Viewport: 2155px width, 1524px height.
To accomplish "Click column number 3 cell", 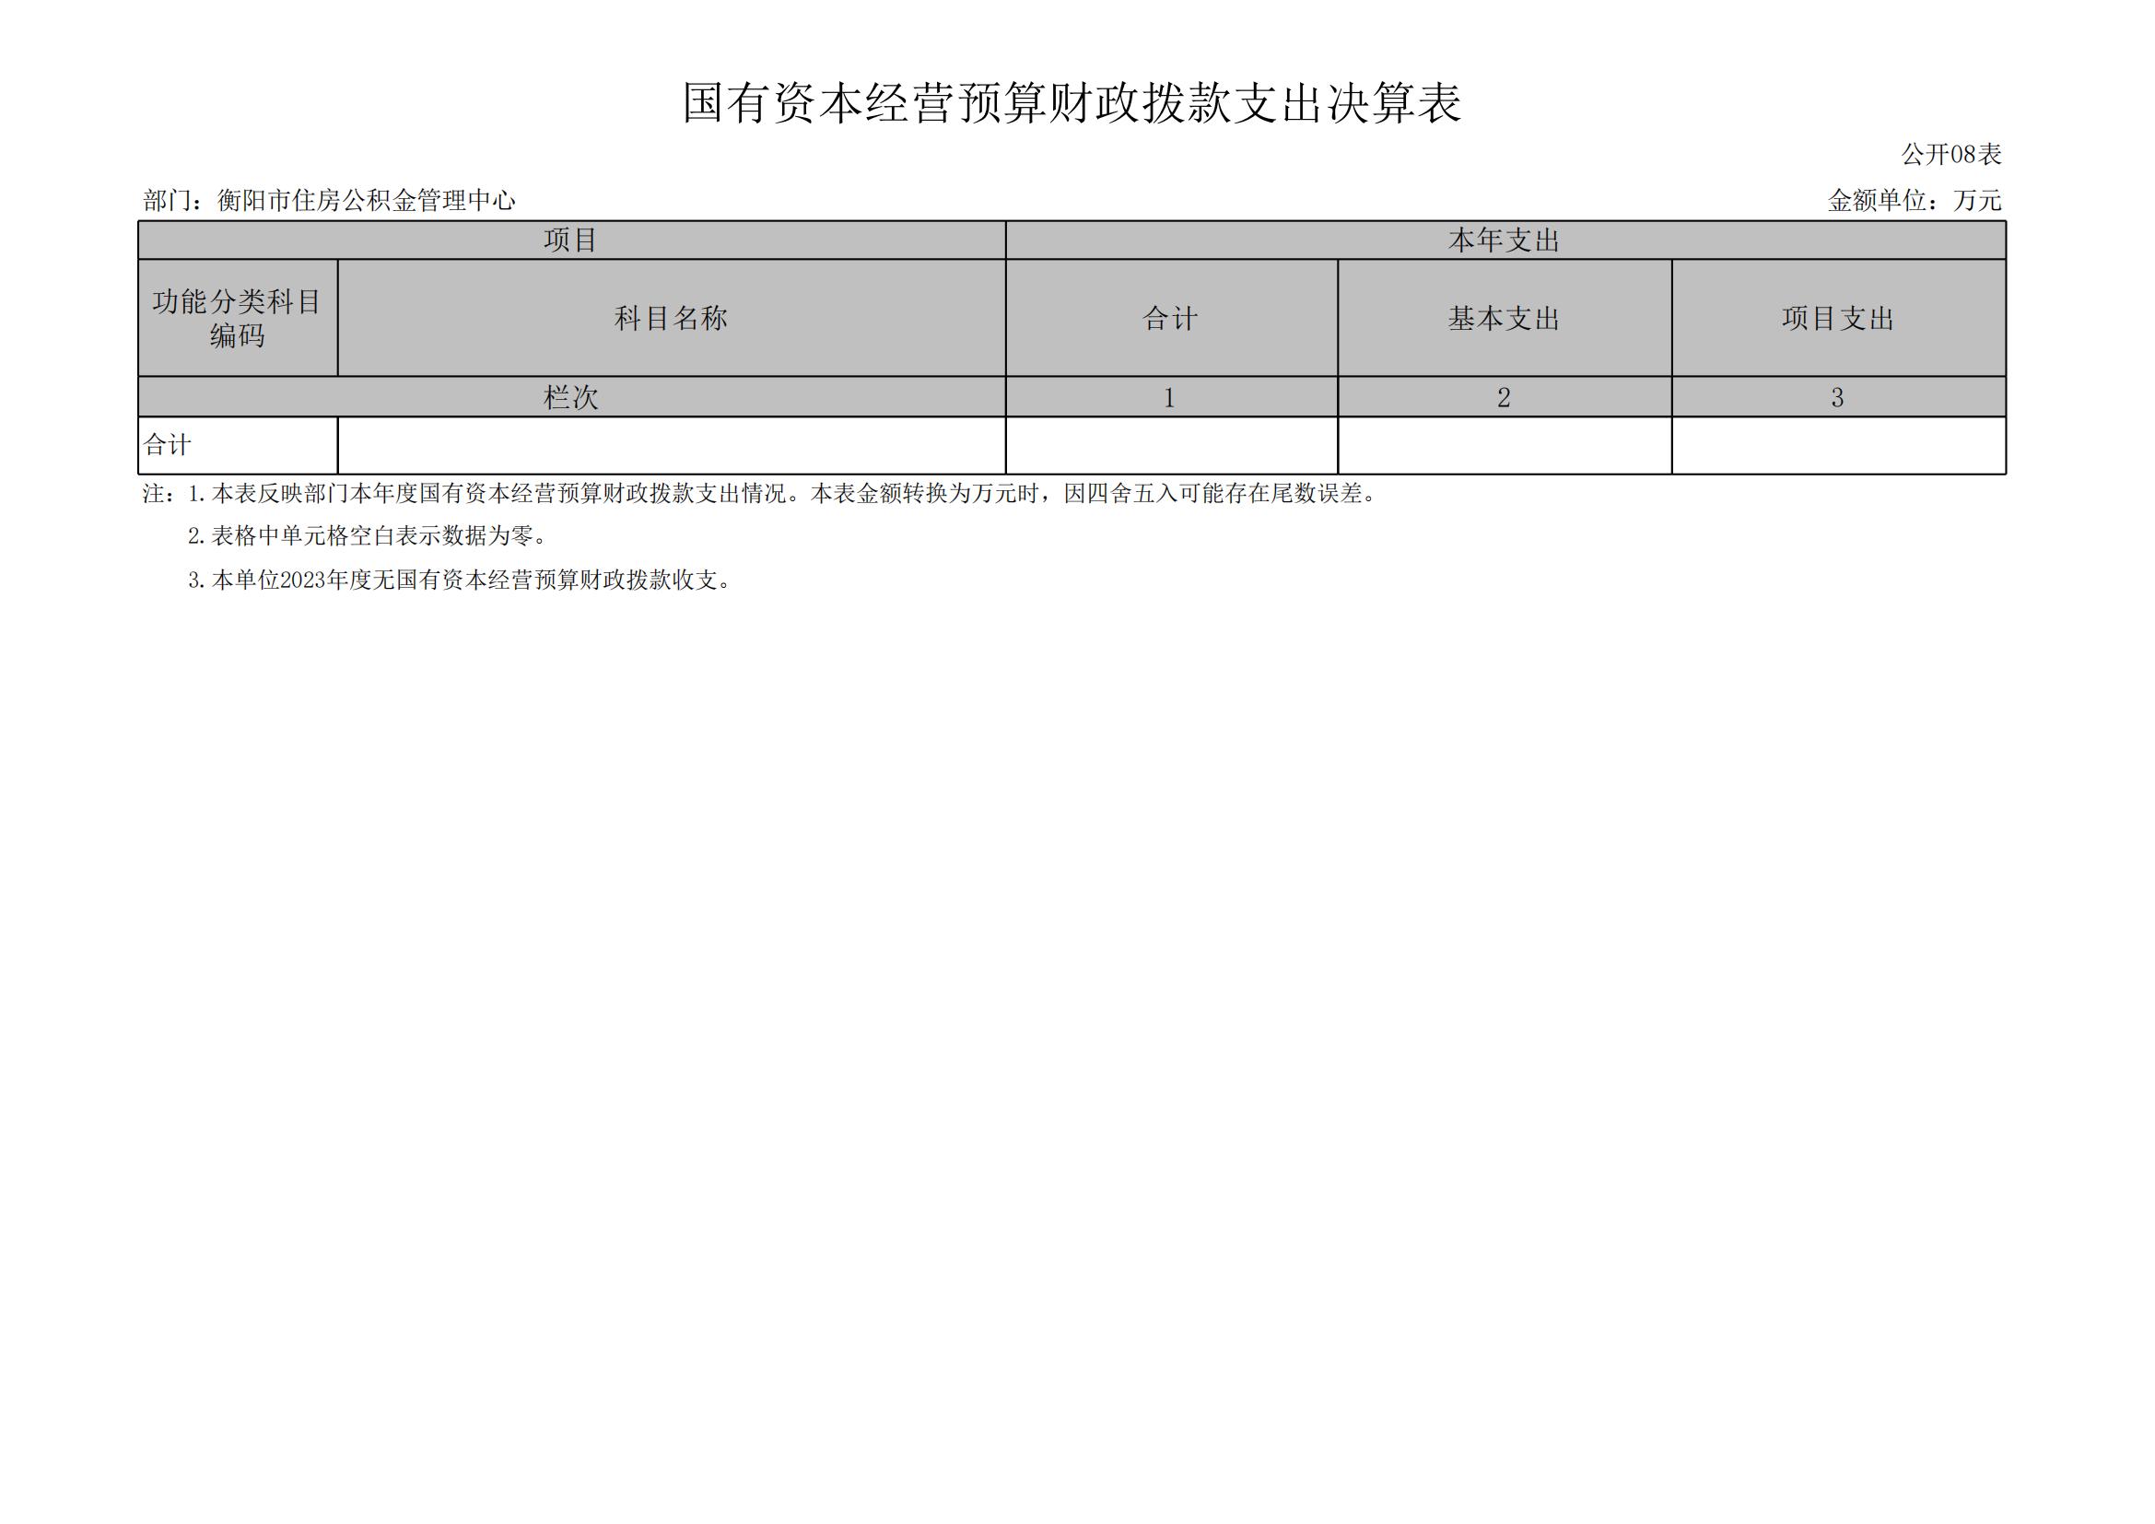I will (x=1838, y=398).
